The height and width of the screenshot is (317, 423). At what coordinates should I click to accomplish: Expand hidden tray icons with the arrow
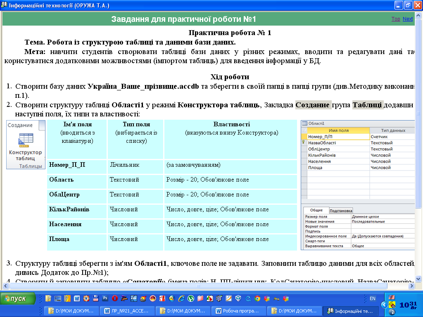click(x=384, y=305)
